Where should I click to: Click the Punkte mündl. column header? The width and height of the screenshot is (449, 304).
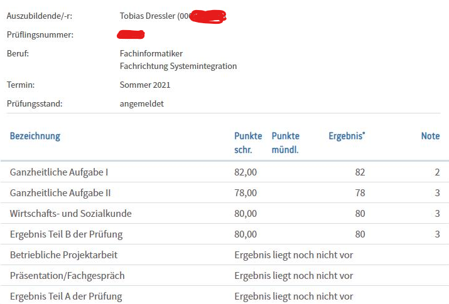pos(286,142)
